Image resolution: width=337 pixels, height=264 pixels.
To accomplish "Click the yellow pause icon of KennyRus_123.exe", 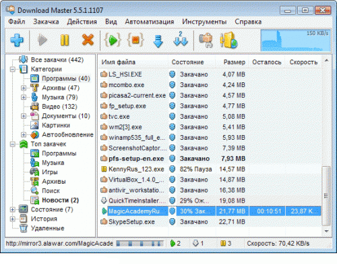I will [x=104, y=169].
